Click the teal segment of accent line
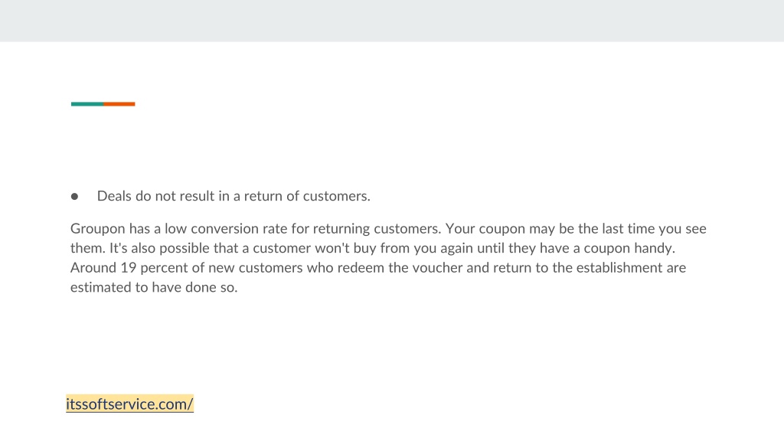784x441 pixels. coord(87,104)
